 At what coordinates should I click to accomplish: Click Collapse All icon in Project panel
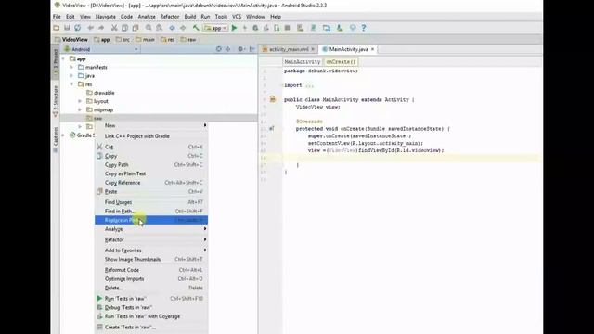pos(228,49)
